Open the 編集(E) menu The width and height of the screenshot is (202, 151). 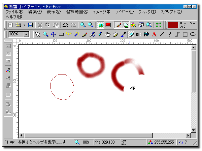[x=35, y=12]
